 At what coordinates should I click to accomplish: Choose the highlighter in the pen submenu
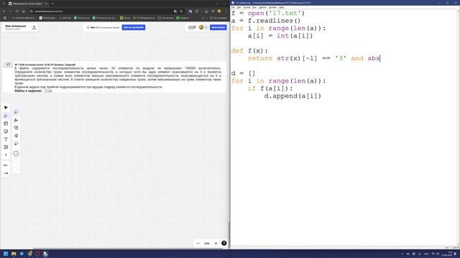pyautogui.click(x=16, y=120)
